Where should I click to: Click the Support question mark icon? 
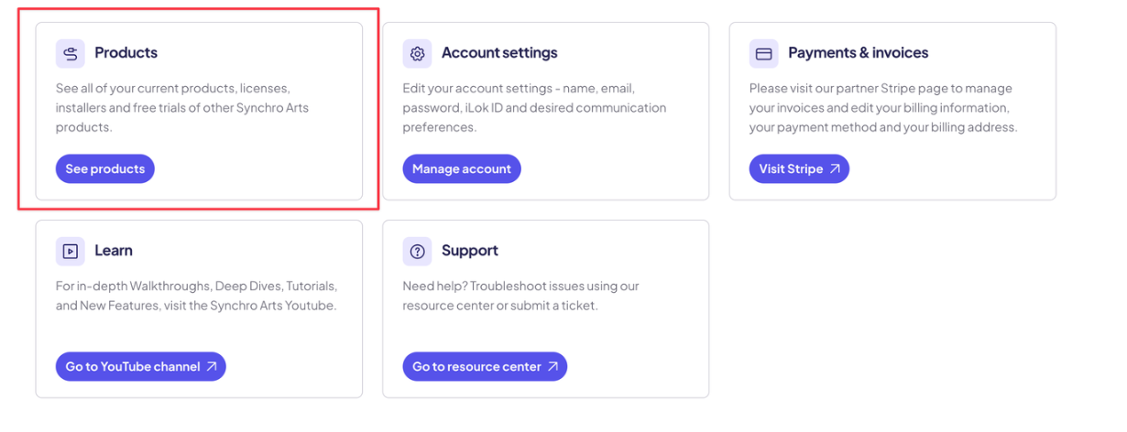[417, 251]
